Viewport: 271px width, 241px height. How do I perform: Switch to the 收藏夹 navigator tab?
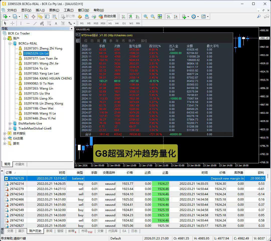[x=20, y=164]
